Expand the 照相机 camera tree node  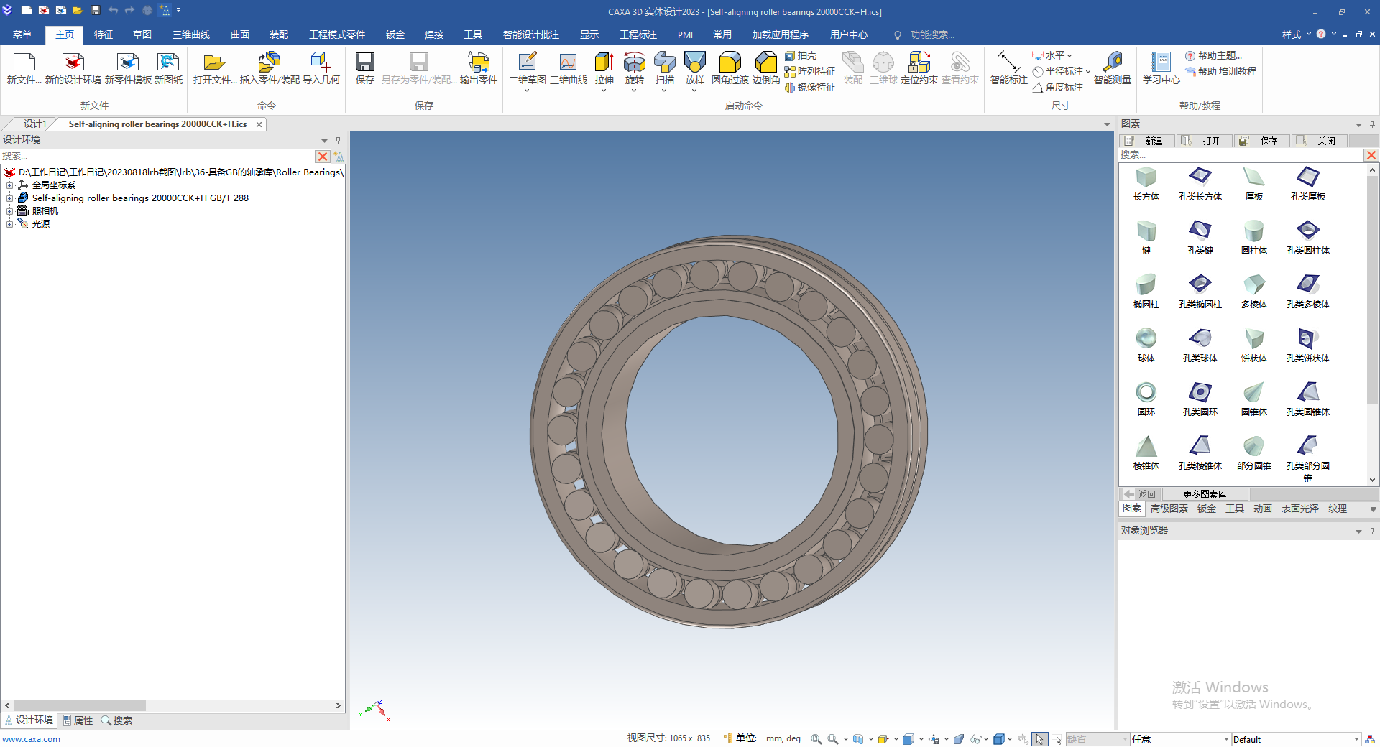(x=10, y=211)
